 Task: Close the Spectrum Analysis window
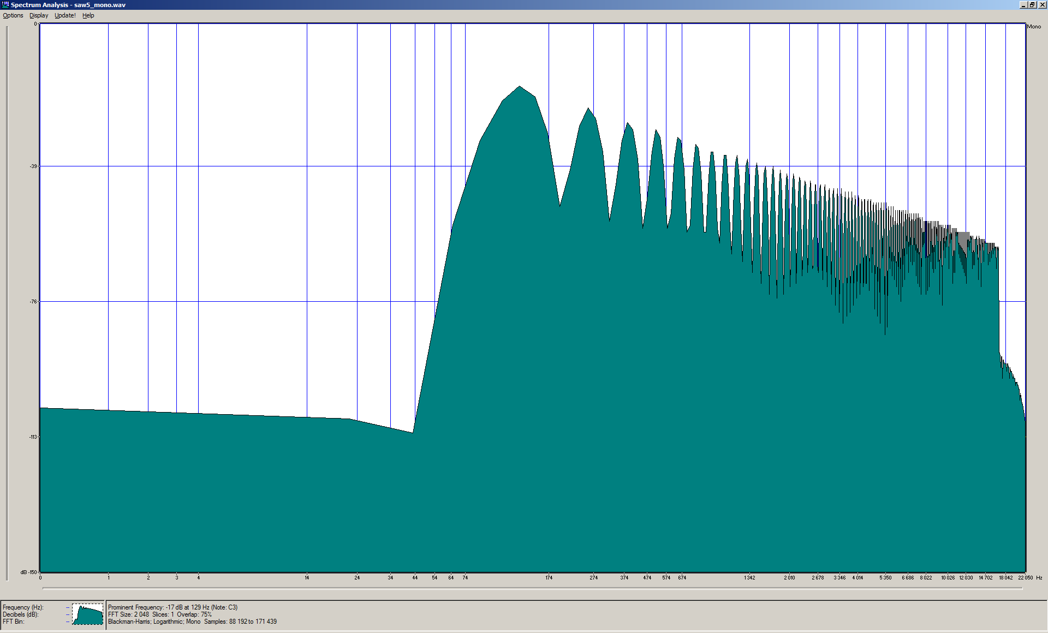[x=1041, y=4]
